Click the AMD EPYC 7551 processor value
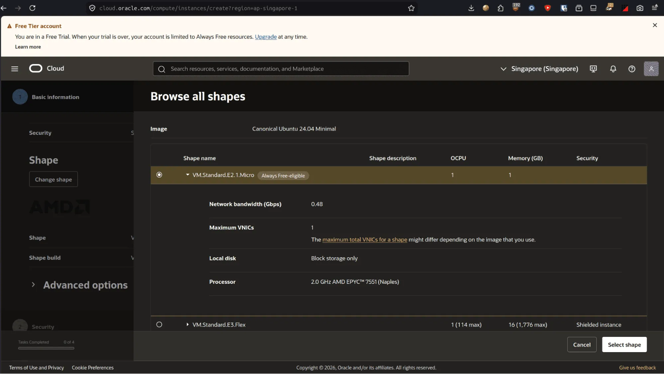This screenshot has width=664, height=374. pos(355,281)
